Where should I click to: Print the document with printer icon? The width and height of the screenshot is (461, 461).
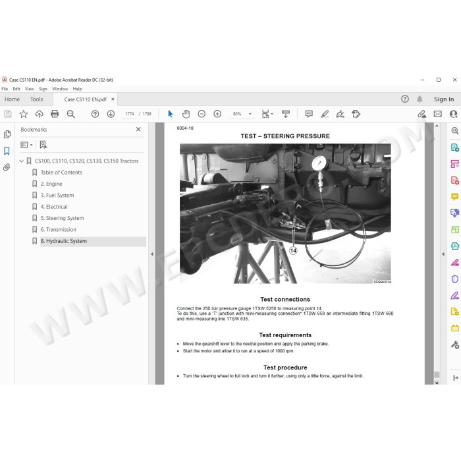tap(55, 114)
